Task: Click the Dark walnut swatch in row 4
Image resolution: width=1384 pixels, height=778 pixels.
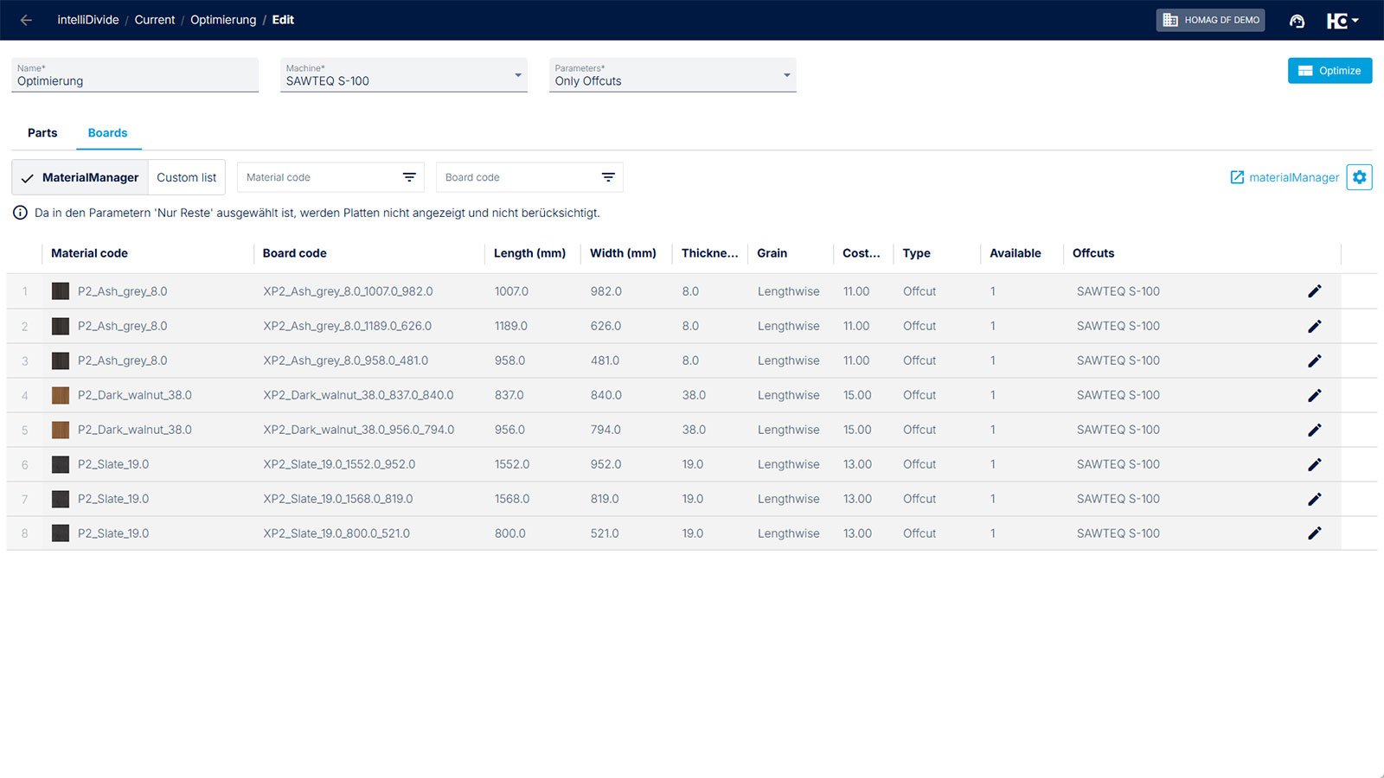Action: (x=61, y=395)
